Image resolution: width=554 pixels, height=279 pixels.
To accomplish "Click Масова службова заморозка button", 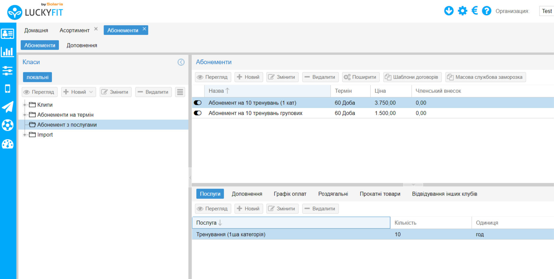I will click(486, 77).
